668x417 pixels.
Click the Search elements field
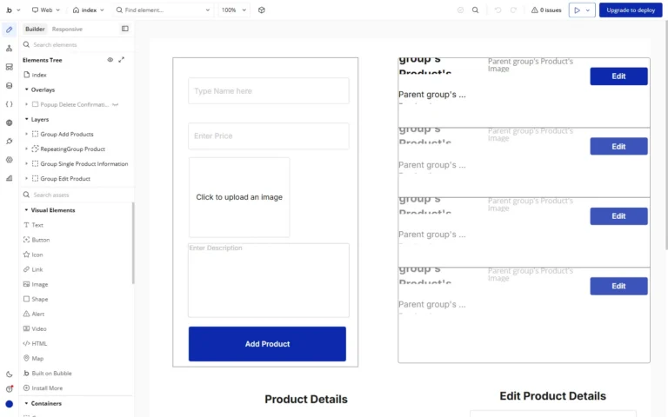pos(77,44)
